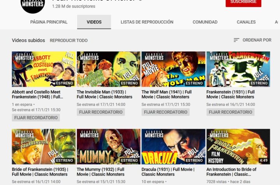Set reminder for Frankenstein (1931) video
The image size is (280, 185).
point(230,112)
